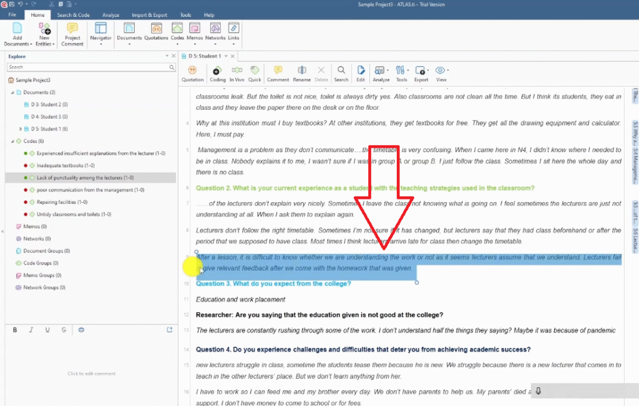Open Search in the document toolbar
Screen dimensions: 639x406
[341, 74]
